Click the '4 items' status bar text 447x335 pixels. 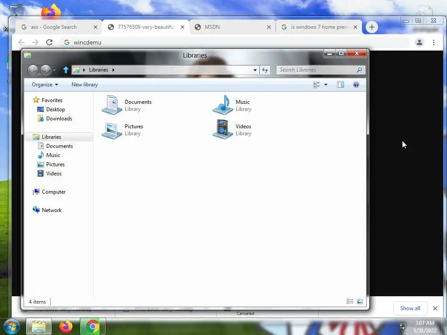click(38, 302)
